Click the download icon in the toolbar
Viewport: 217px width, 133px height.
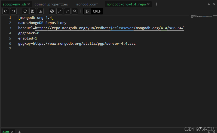coord(40,11)
